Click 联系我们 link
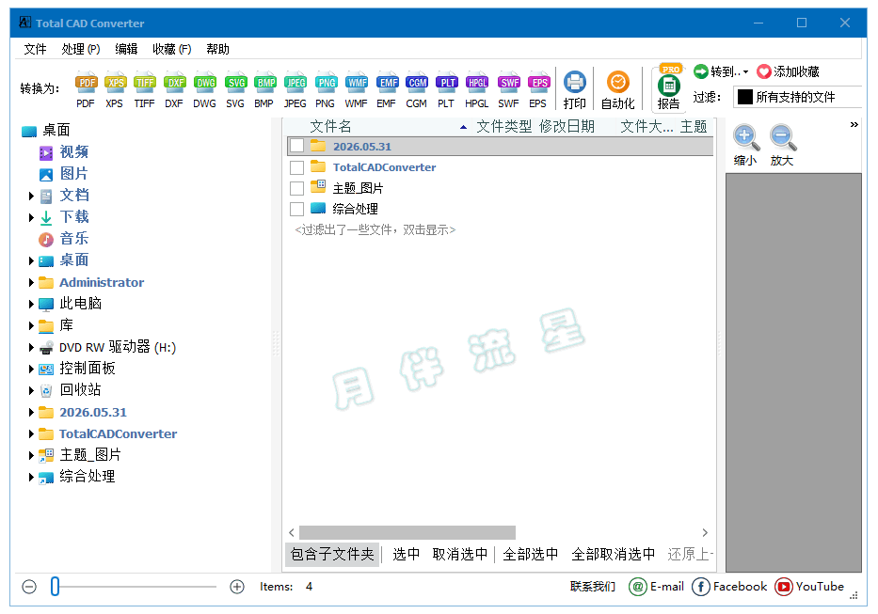The width and height of the screenshot is (878, 614). coord(593,587)
